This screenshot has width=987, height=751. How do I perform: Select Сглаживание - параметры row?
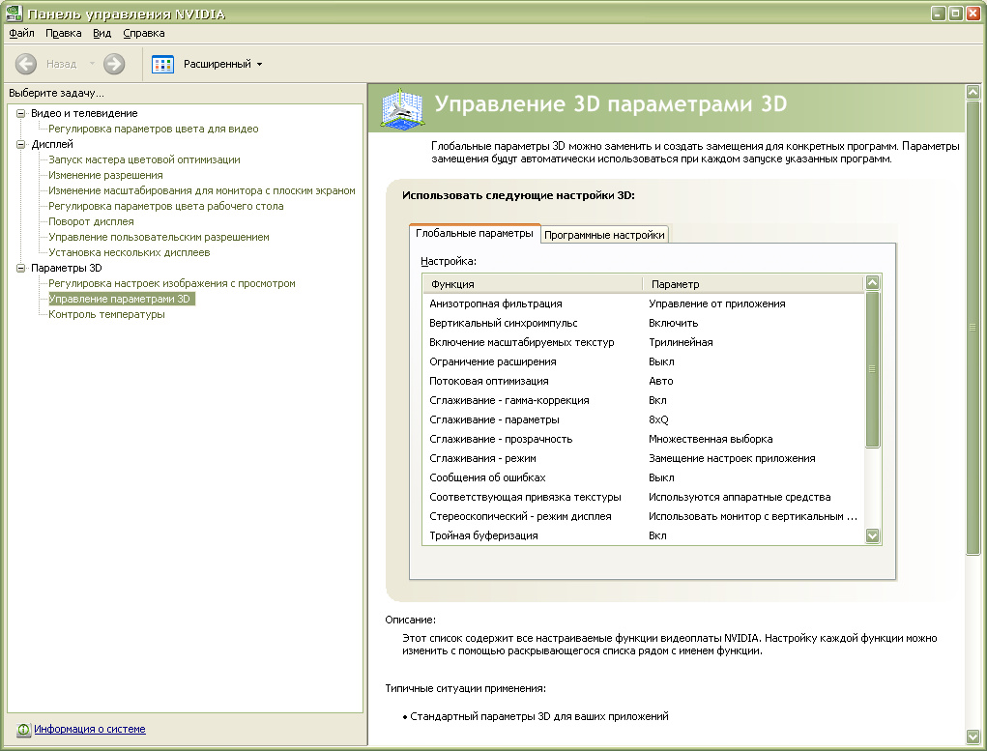click(x=643, y=419)
